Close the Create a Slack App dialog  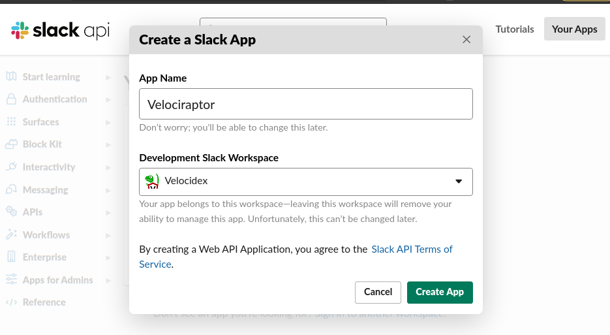pos(466,40)
